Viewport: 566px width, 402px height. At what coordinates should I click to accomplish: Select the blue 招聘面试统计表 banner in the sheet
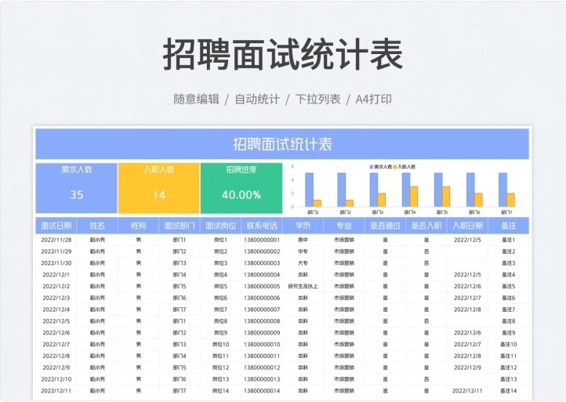coord(282,143)
